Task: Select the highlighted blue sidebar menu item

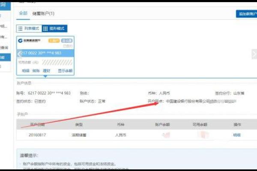Action: coord(5,57)
